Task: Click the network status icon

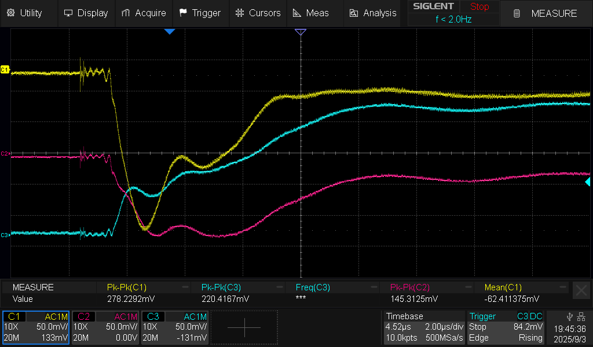Action: [x=581, y=316]
